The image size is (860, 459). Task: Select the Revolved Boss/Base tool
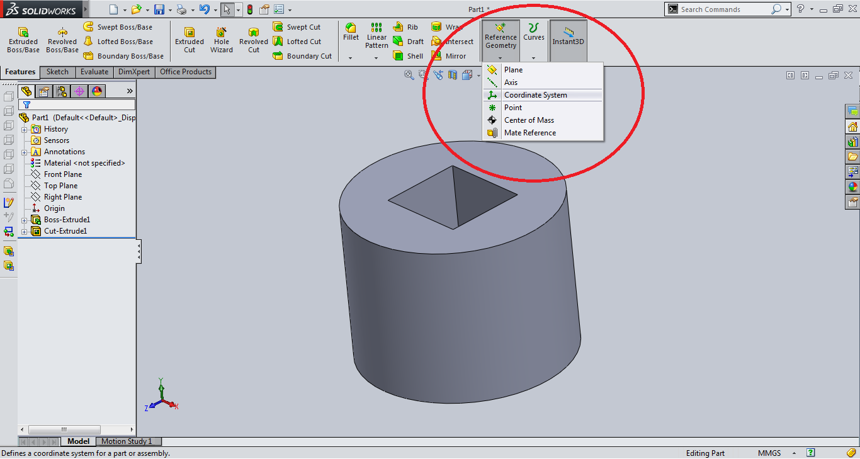[62, 40]
